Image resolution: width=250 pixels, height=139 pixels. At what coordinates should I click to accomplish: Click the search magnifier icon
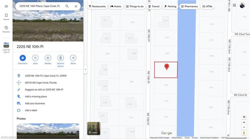coord(67,6)
